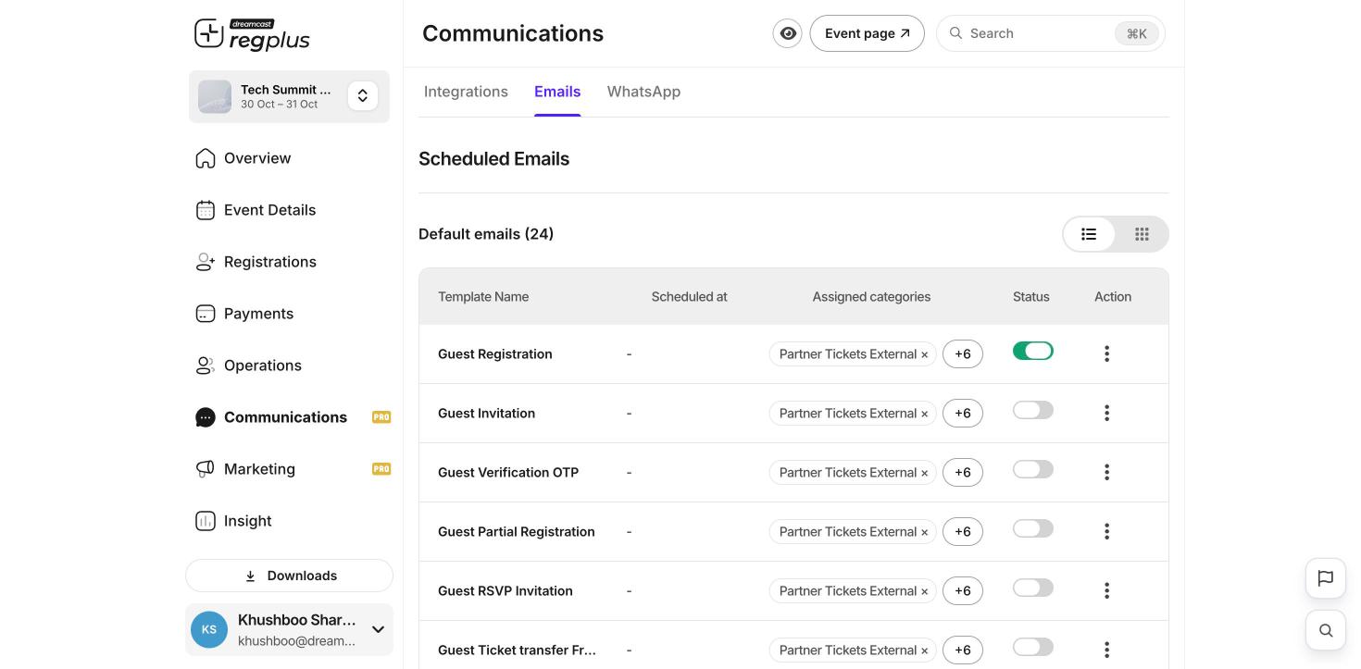Image resolution: width=1361 pixels, height=669 pixels.
Task: Open actions menu for Guest RSVP Invitation
Action: tap(1106, 590)
